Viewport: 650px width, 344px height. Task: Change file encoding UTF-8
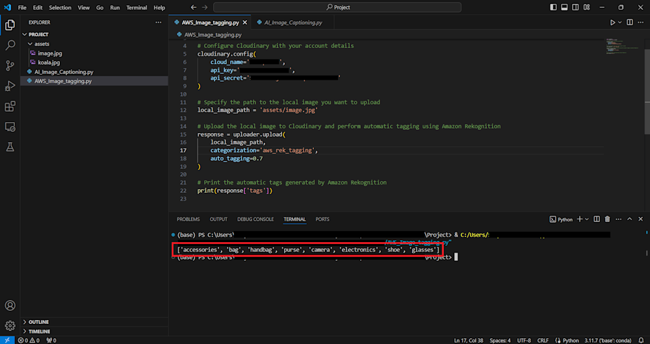[524, 340]
